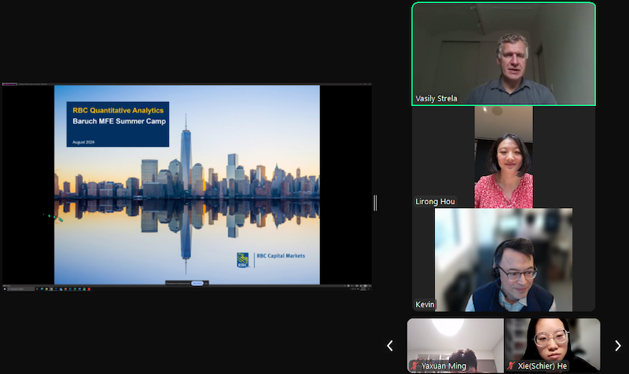Click the blue pill button in sharing bar
This screenshot has height=374, width=629.
click(x=197, y=284)
